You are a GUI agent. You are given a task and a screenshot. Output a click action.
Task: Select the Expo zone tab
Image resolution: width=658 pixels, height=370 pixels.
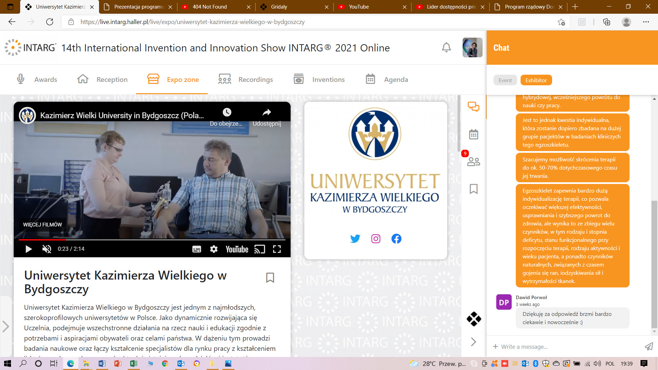click(173, 79)
